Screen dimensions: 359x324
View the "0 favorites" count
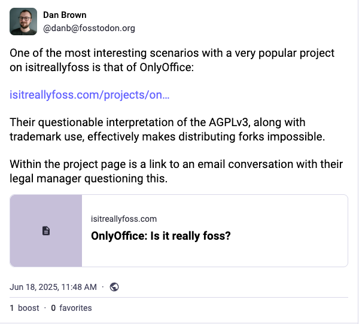(71, 308)
